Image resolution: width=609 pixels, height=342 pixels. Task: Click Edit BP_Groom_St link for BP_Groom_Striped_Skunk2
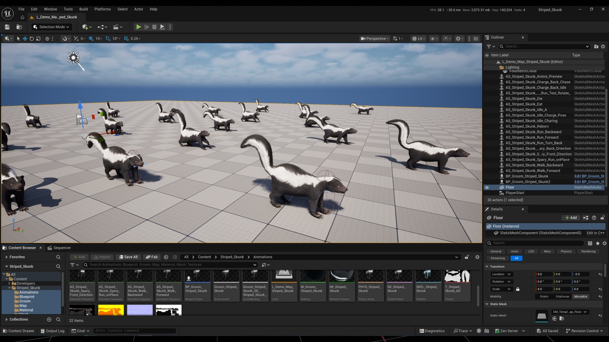589,182
